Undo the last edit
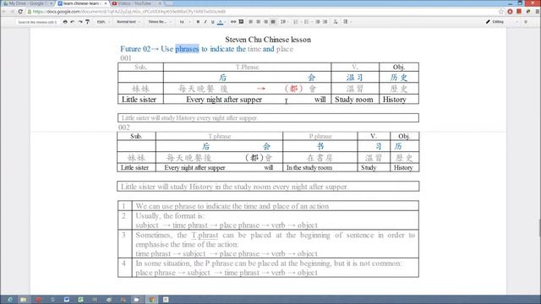The width and height of the screenshot is (541, 304). tap(73, 22)
